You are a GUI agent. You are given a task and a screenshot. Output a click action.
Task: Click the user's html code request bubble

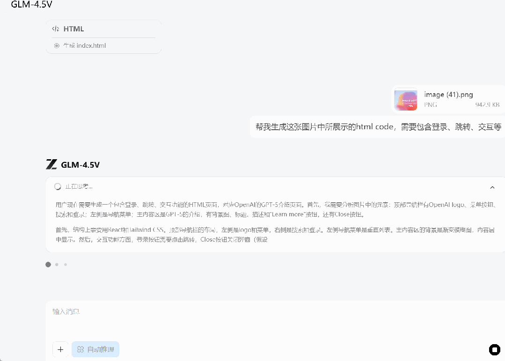coord(374,127)
